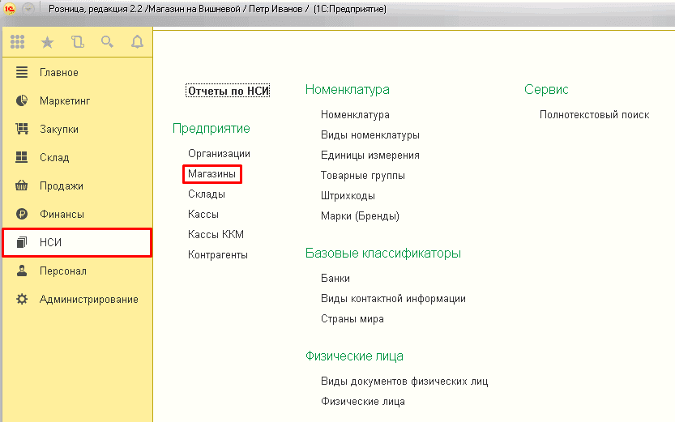Select the Закупки cart section
Image resolution: width=675 pixels, height=422 pixels.
[58, 130]
